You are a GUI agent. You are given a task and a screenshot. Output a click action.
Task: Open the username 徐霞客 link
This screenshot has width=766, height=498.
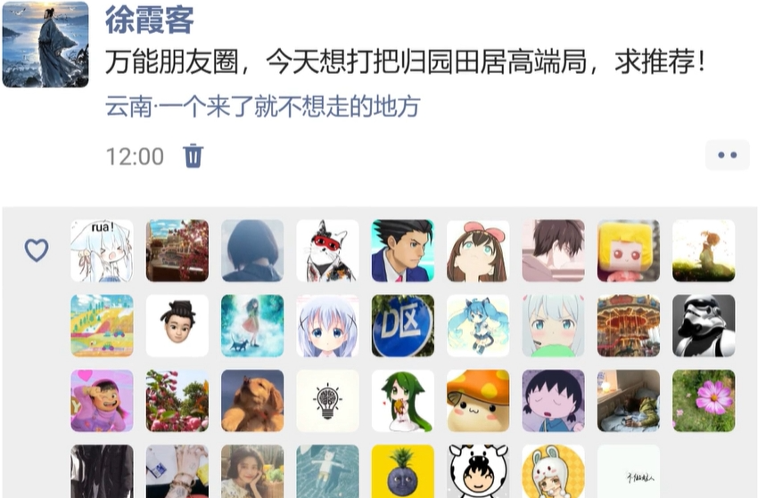[x=150, y=20]
